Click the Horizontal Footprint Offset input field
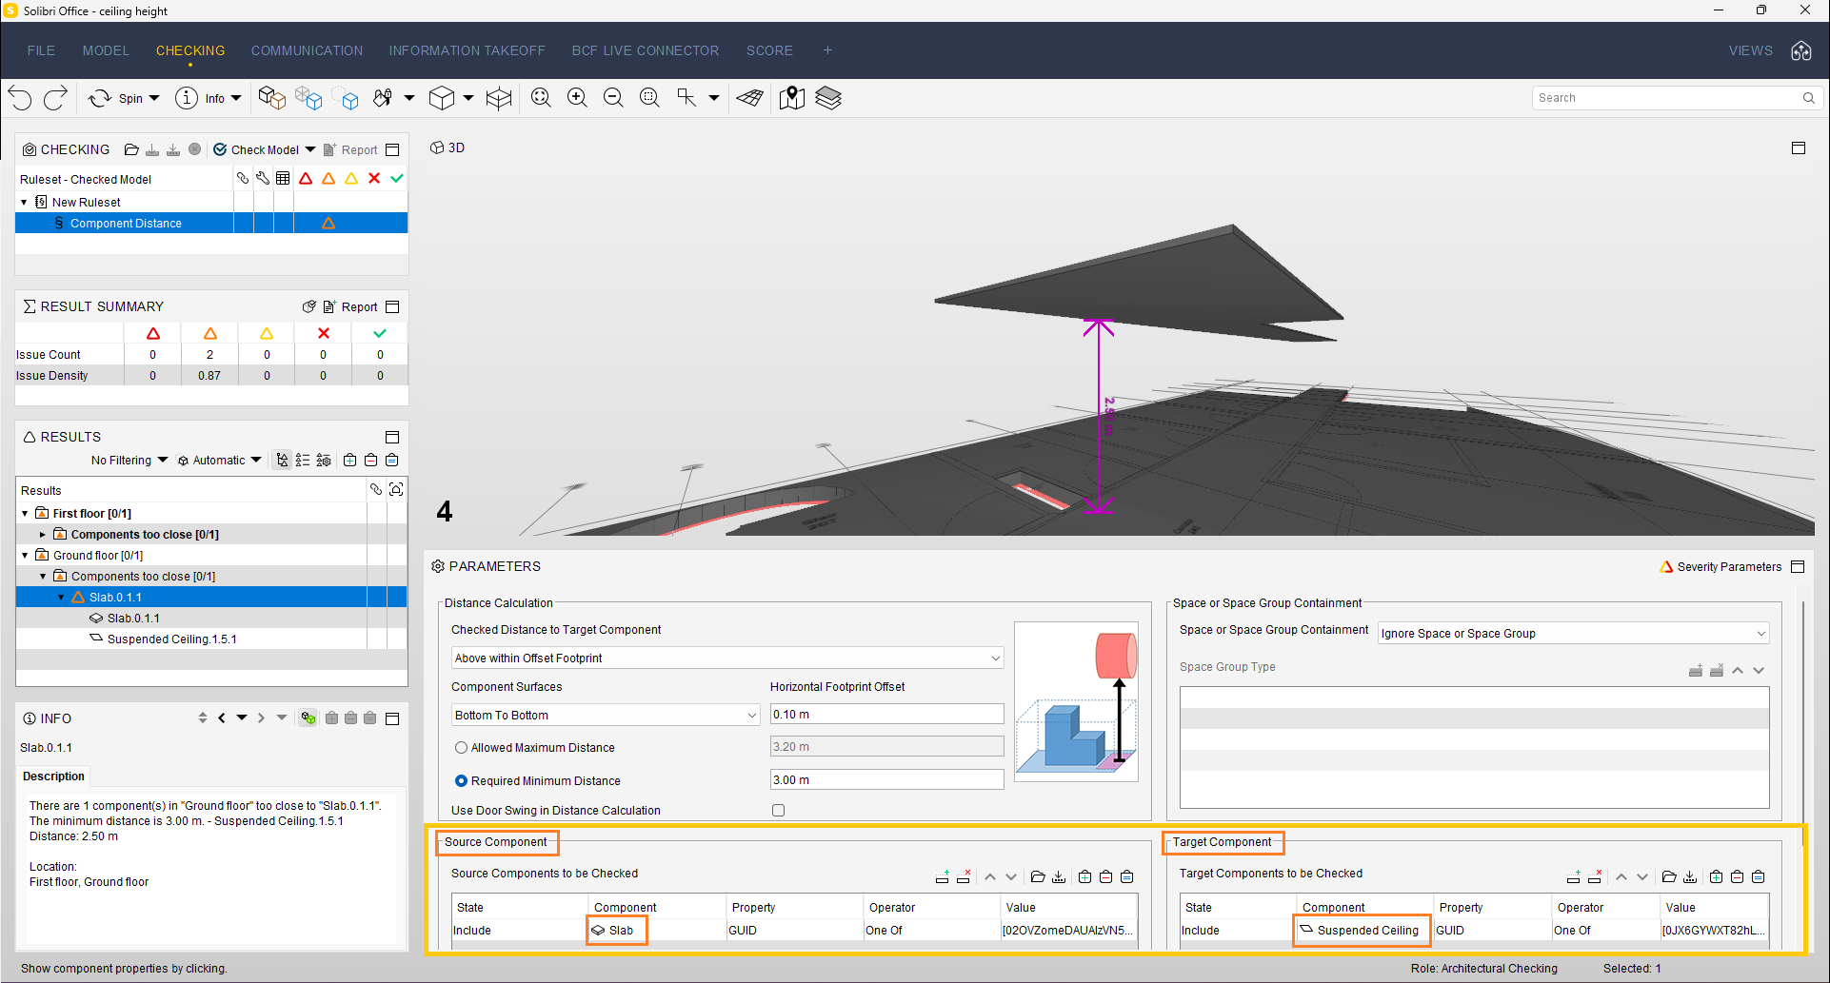The image size is (1830, 983). pos(886,714)
